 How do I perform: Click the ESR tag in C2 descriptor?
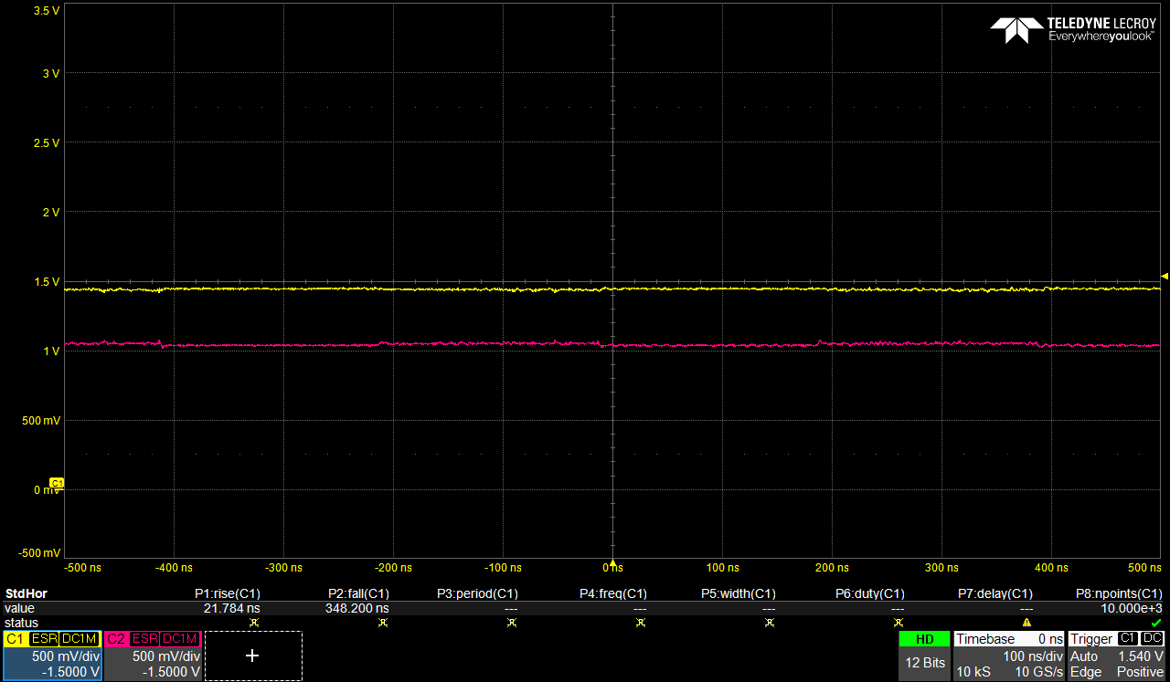point(144,639)
